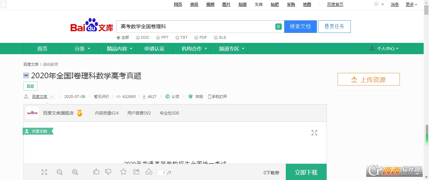The height and width of the screenshot is (180, 429).
Task: Give the document a thumbs down
Action: click(108, 172)
